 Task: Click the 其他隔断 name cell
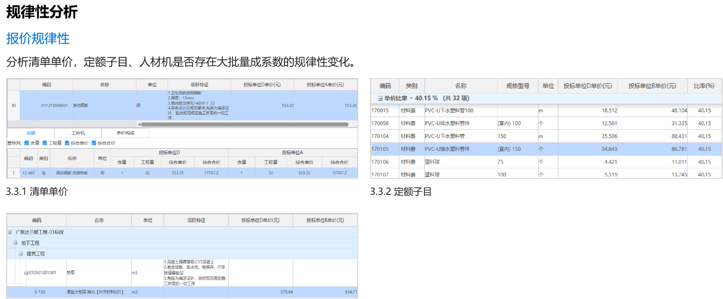[x=104, y=105]
